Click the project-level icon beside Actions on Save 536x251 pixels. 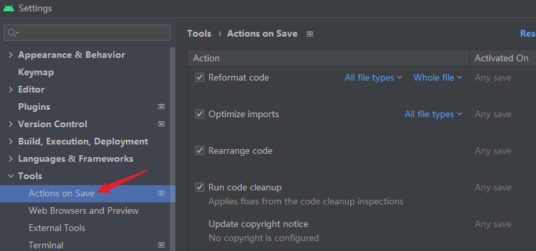pyautogui.click(x=161, y=193)
